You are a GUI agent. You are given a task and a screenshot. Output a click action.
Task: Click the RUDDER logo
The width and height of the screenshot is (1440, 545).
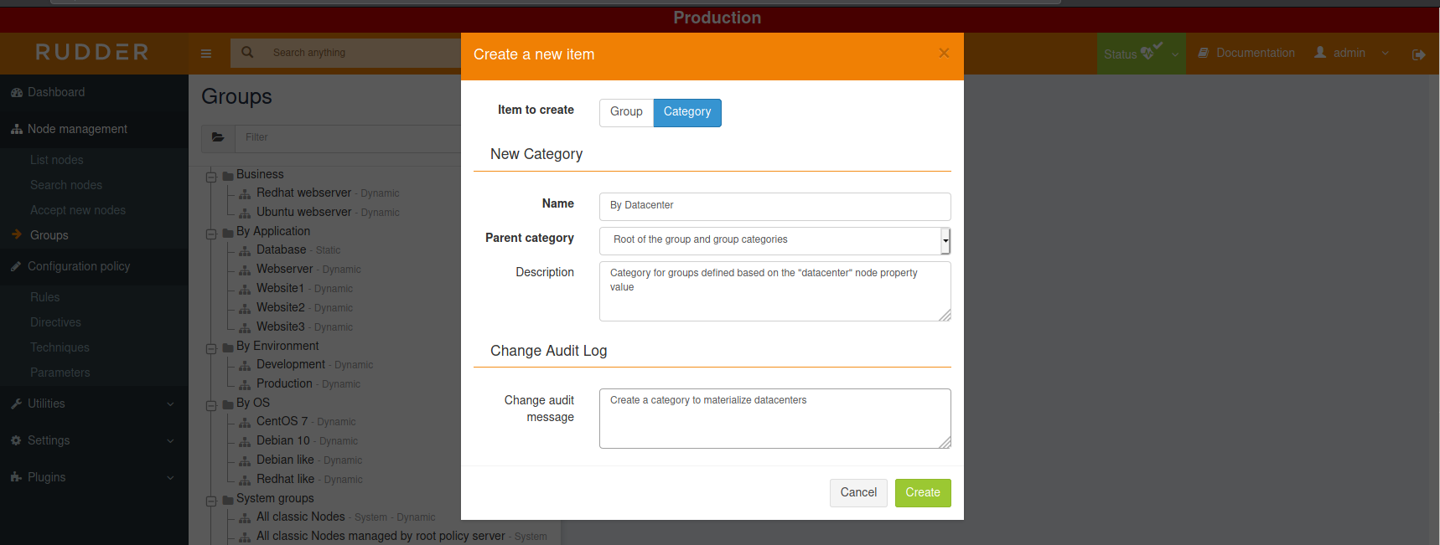click(92, 53)
